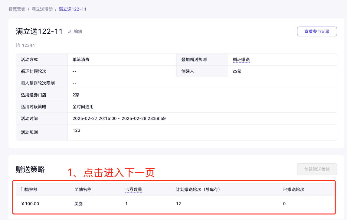The height and width of the screenshot is (220, 347).
Task: Click the 已赠送轮次 column header
Action: coord(293,189)
